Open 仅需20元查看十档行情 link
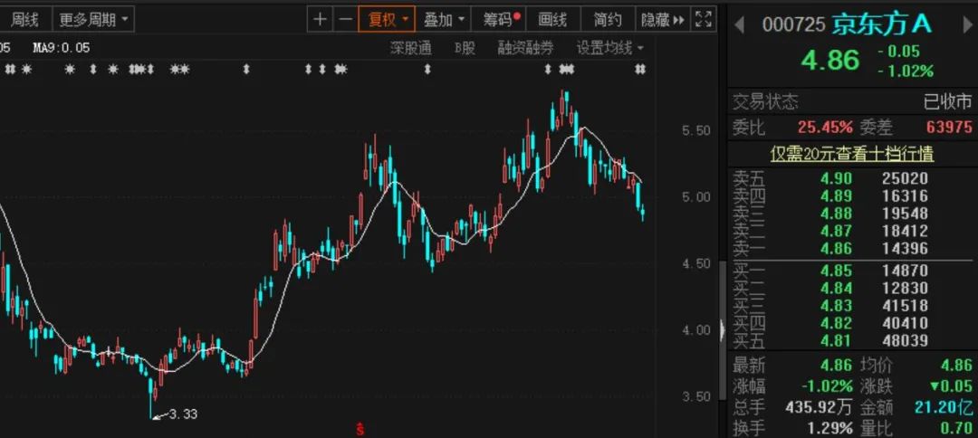 click(x=852, y=153)
